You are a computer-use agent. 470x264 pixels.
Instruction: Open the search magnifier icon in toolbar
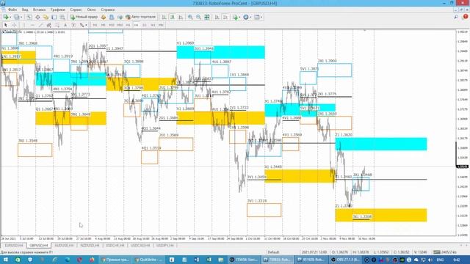tap(456, 17)
